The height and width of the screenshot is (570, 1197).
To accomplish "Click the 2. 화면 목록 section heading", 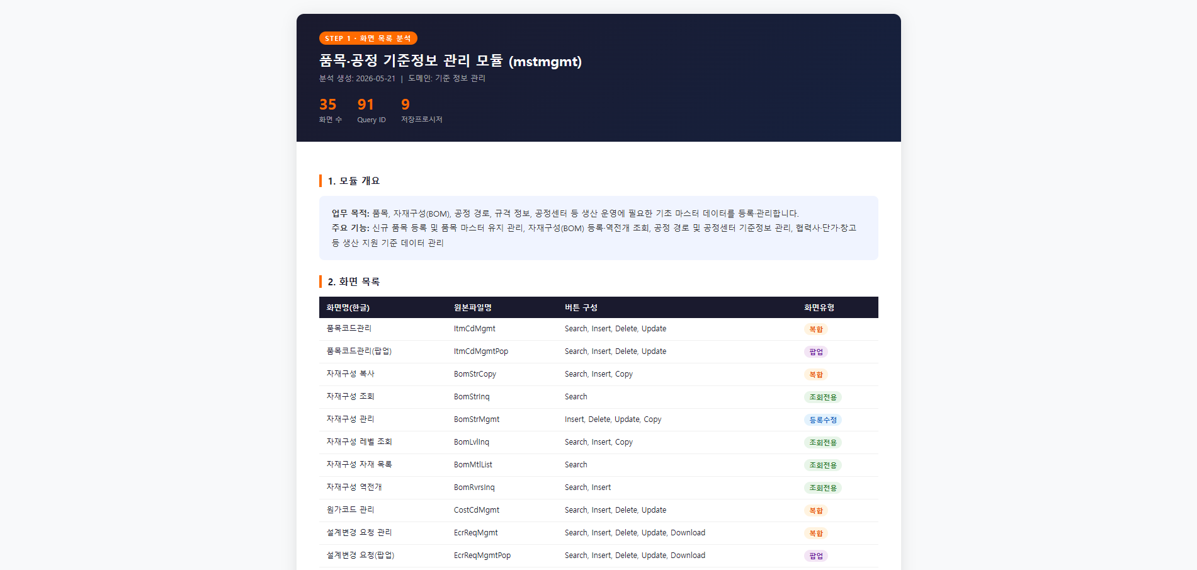I will (353, 282).
